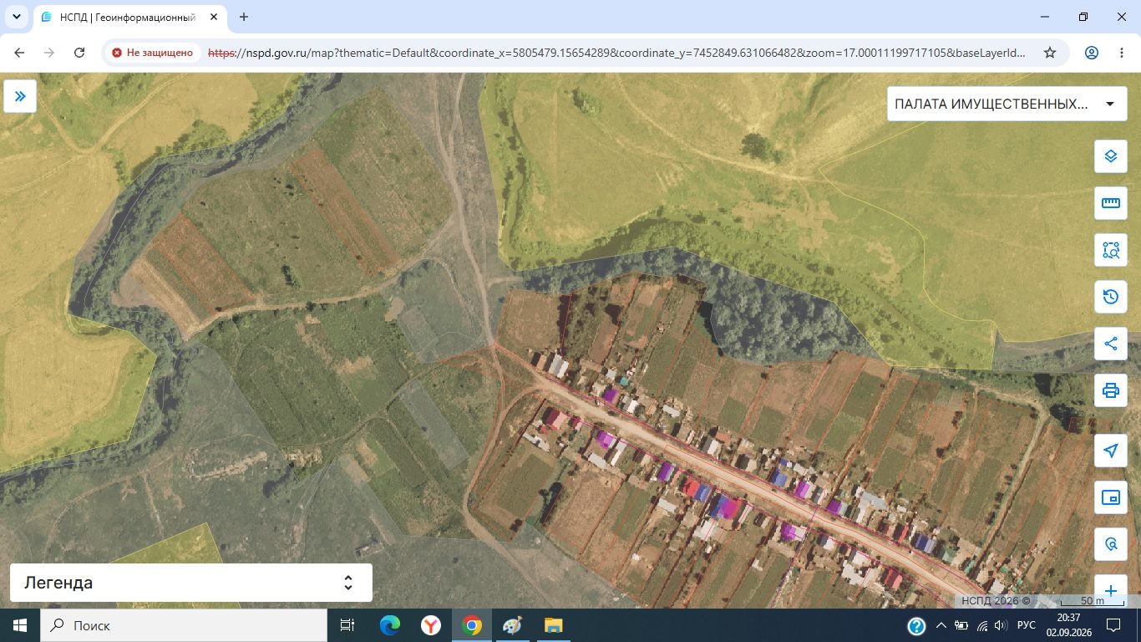
Task: Open a new browser tab
Action: point(244,17)
